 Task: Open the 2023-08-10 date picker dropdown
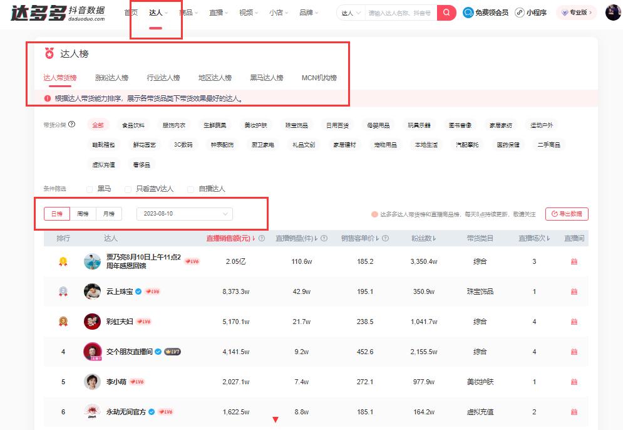(x=183, y=214)
